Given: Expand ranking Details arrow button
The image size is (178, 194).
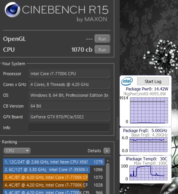Looking at the screenshot, I should 107,151.
